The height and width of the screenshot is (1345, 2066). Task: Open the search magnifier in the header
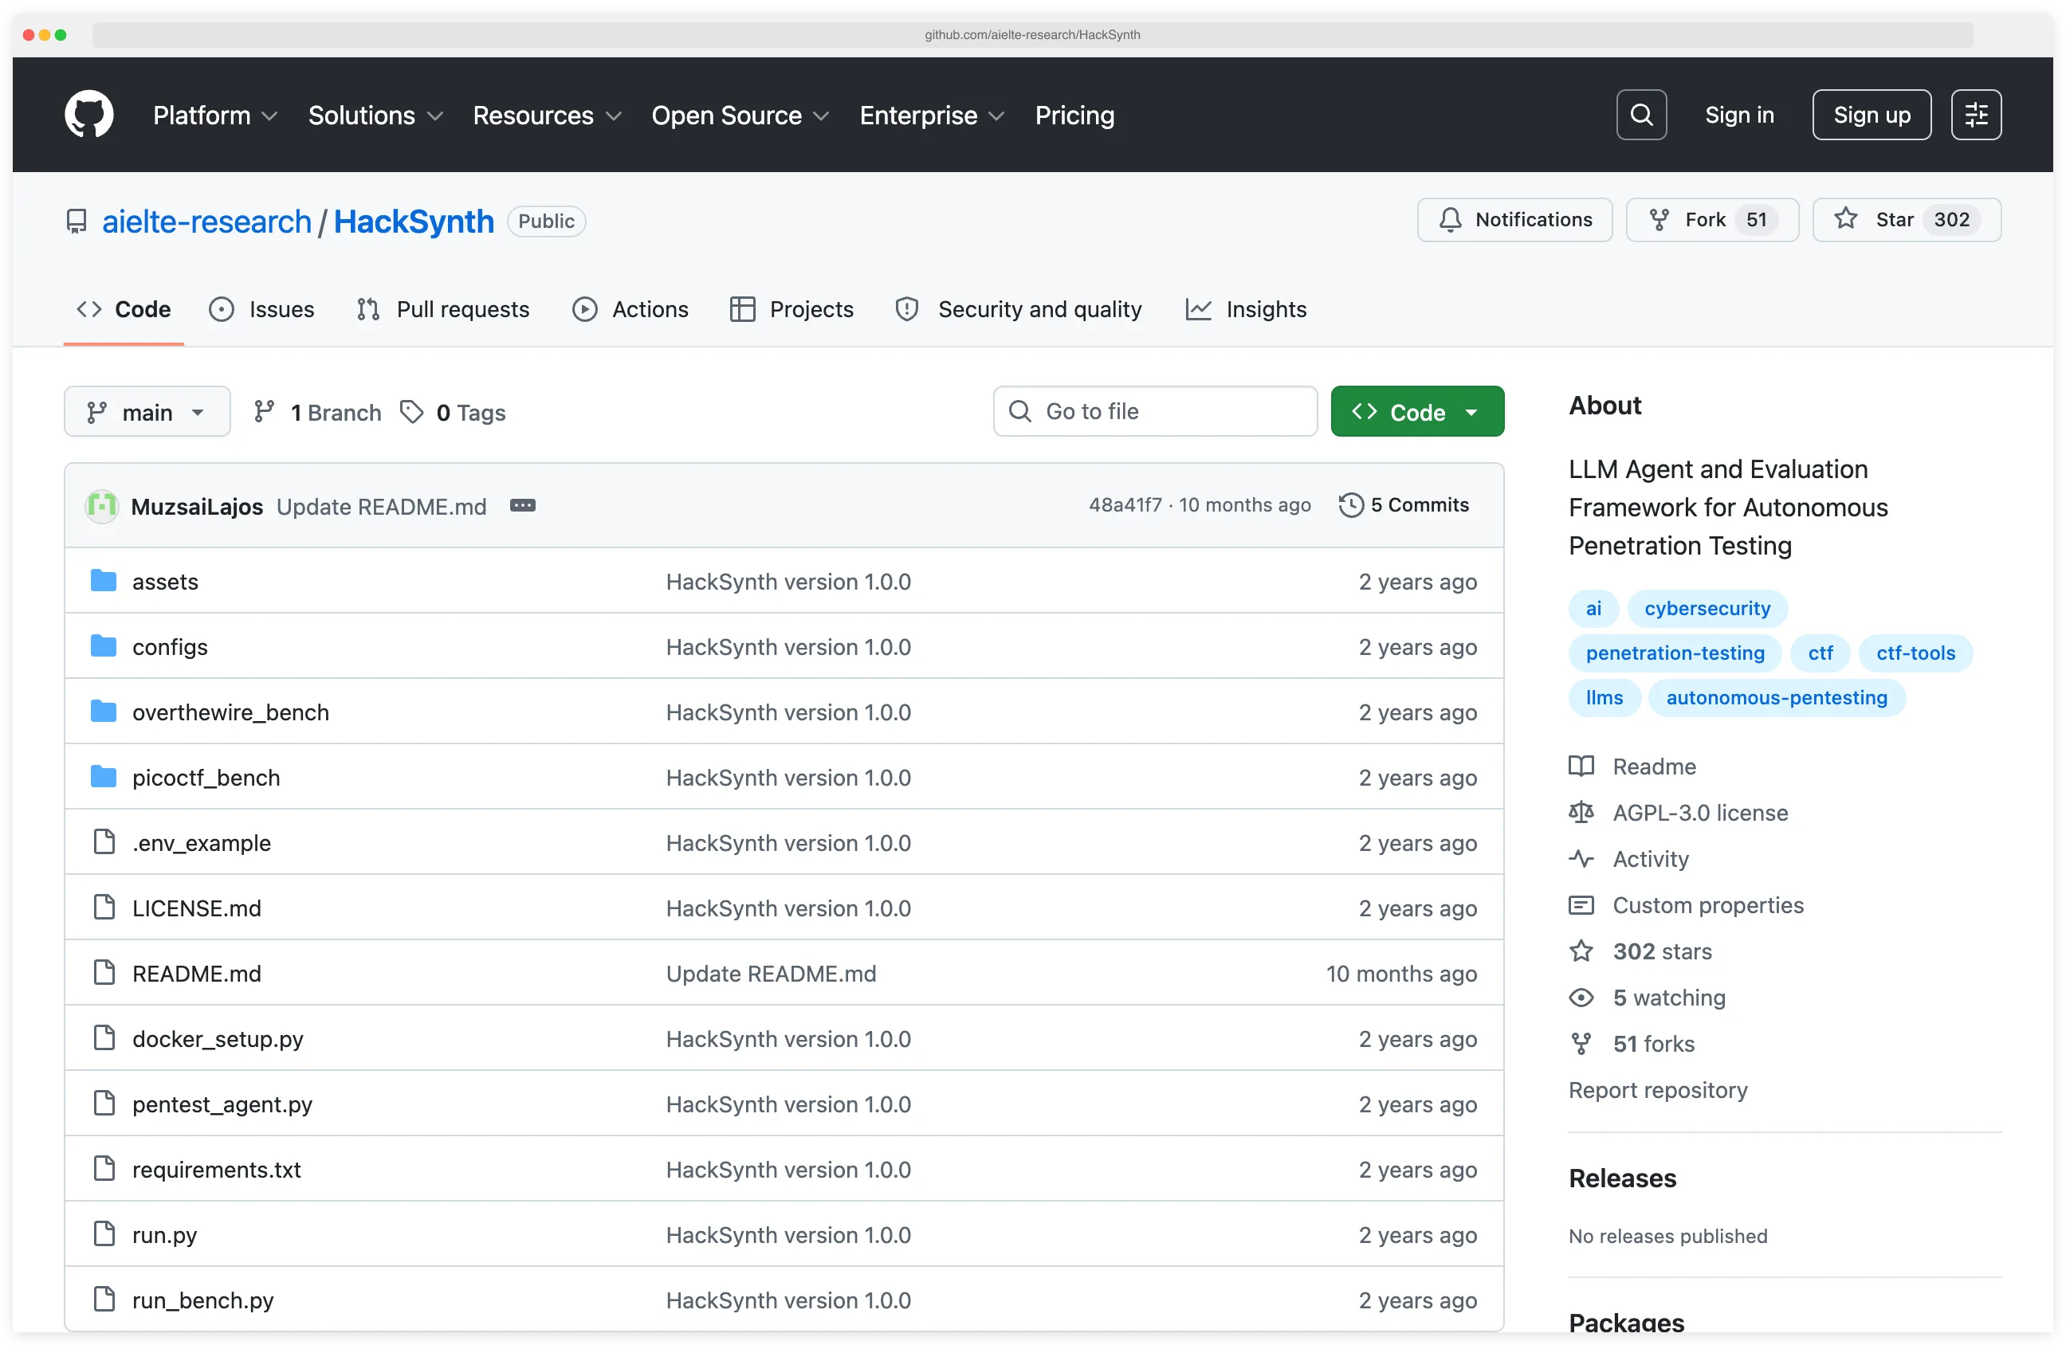click(x=1640, y=114)
